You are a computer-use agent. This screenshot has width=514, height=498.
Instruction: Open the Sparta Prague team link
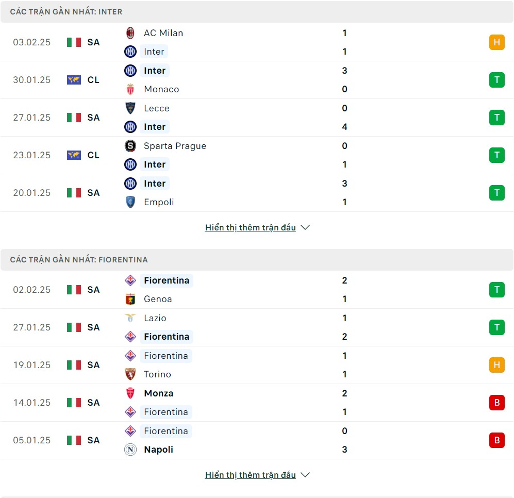(x=175, y=146)
